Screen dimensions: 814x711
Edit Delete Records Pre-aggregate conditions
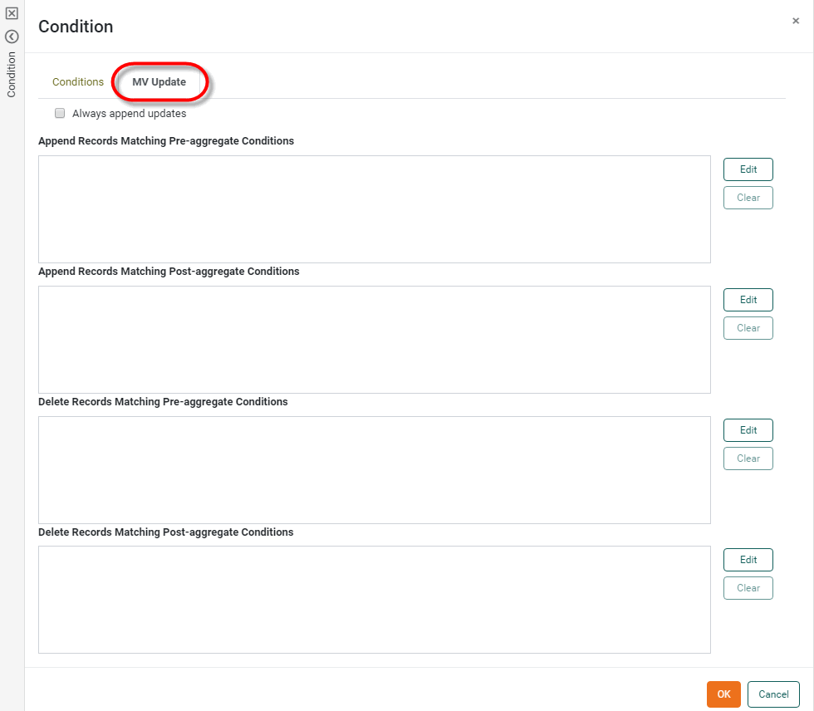[x=748, y=430]
